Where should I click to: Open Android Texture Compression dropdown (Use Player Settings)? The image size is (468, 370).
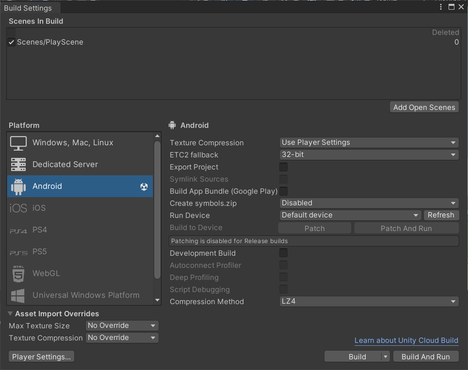pyautogui.click(x=369, y=142)
